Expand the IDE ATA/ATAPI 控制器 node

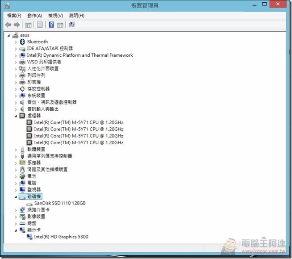click(16, 49)
